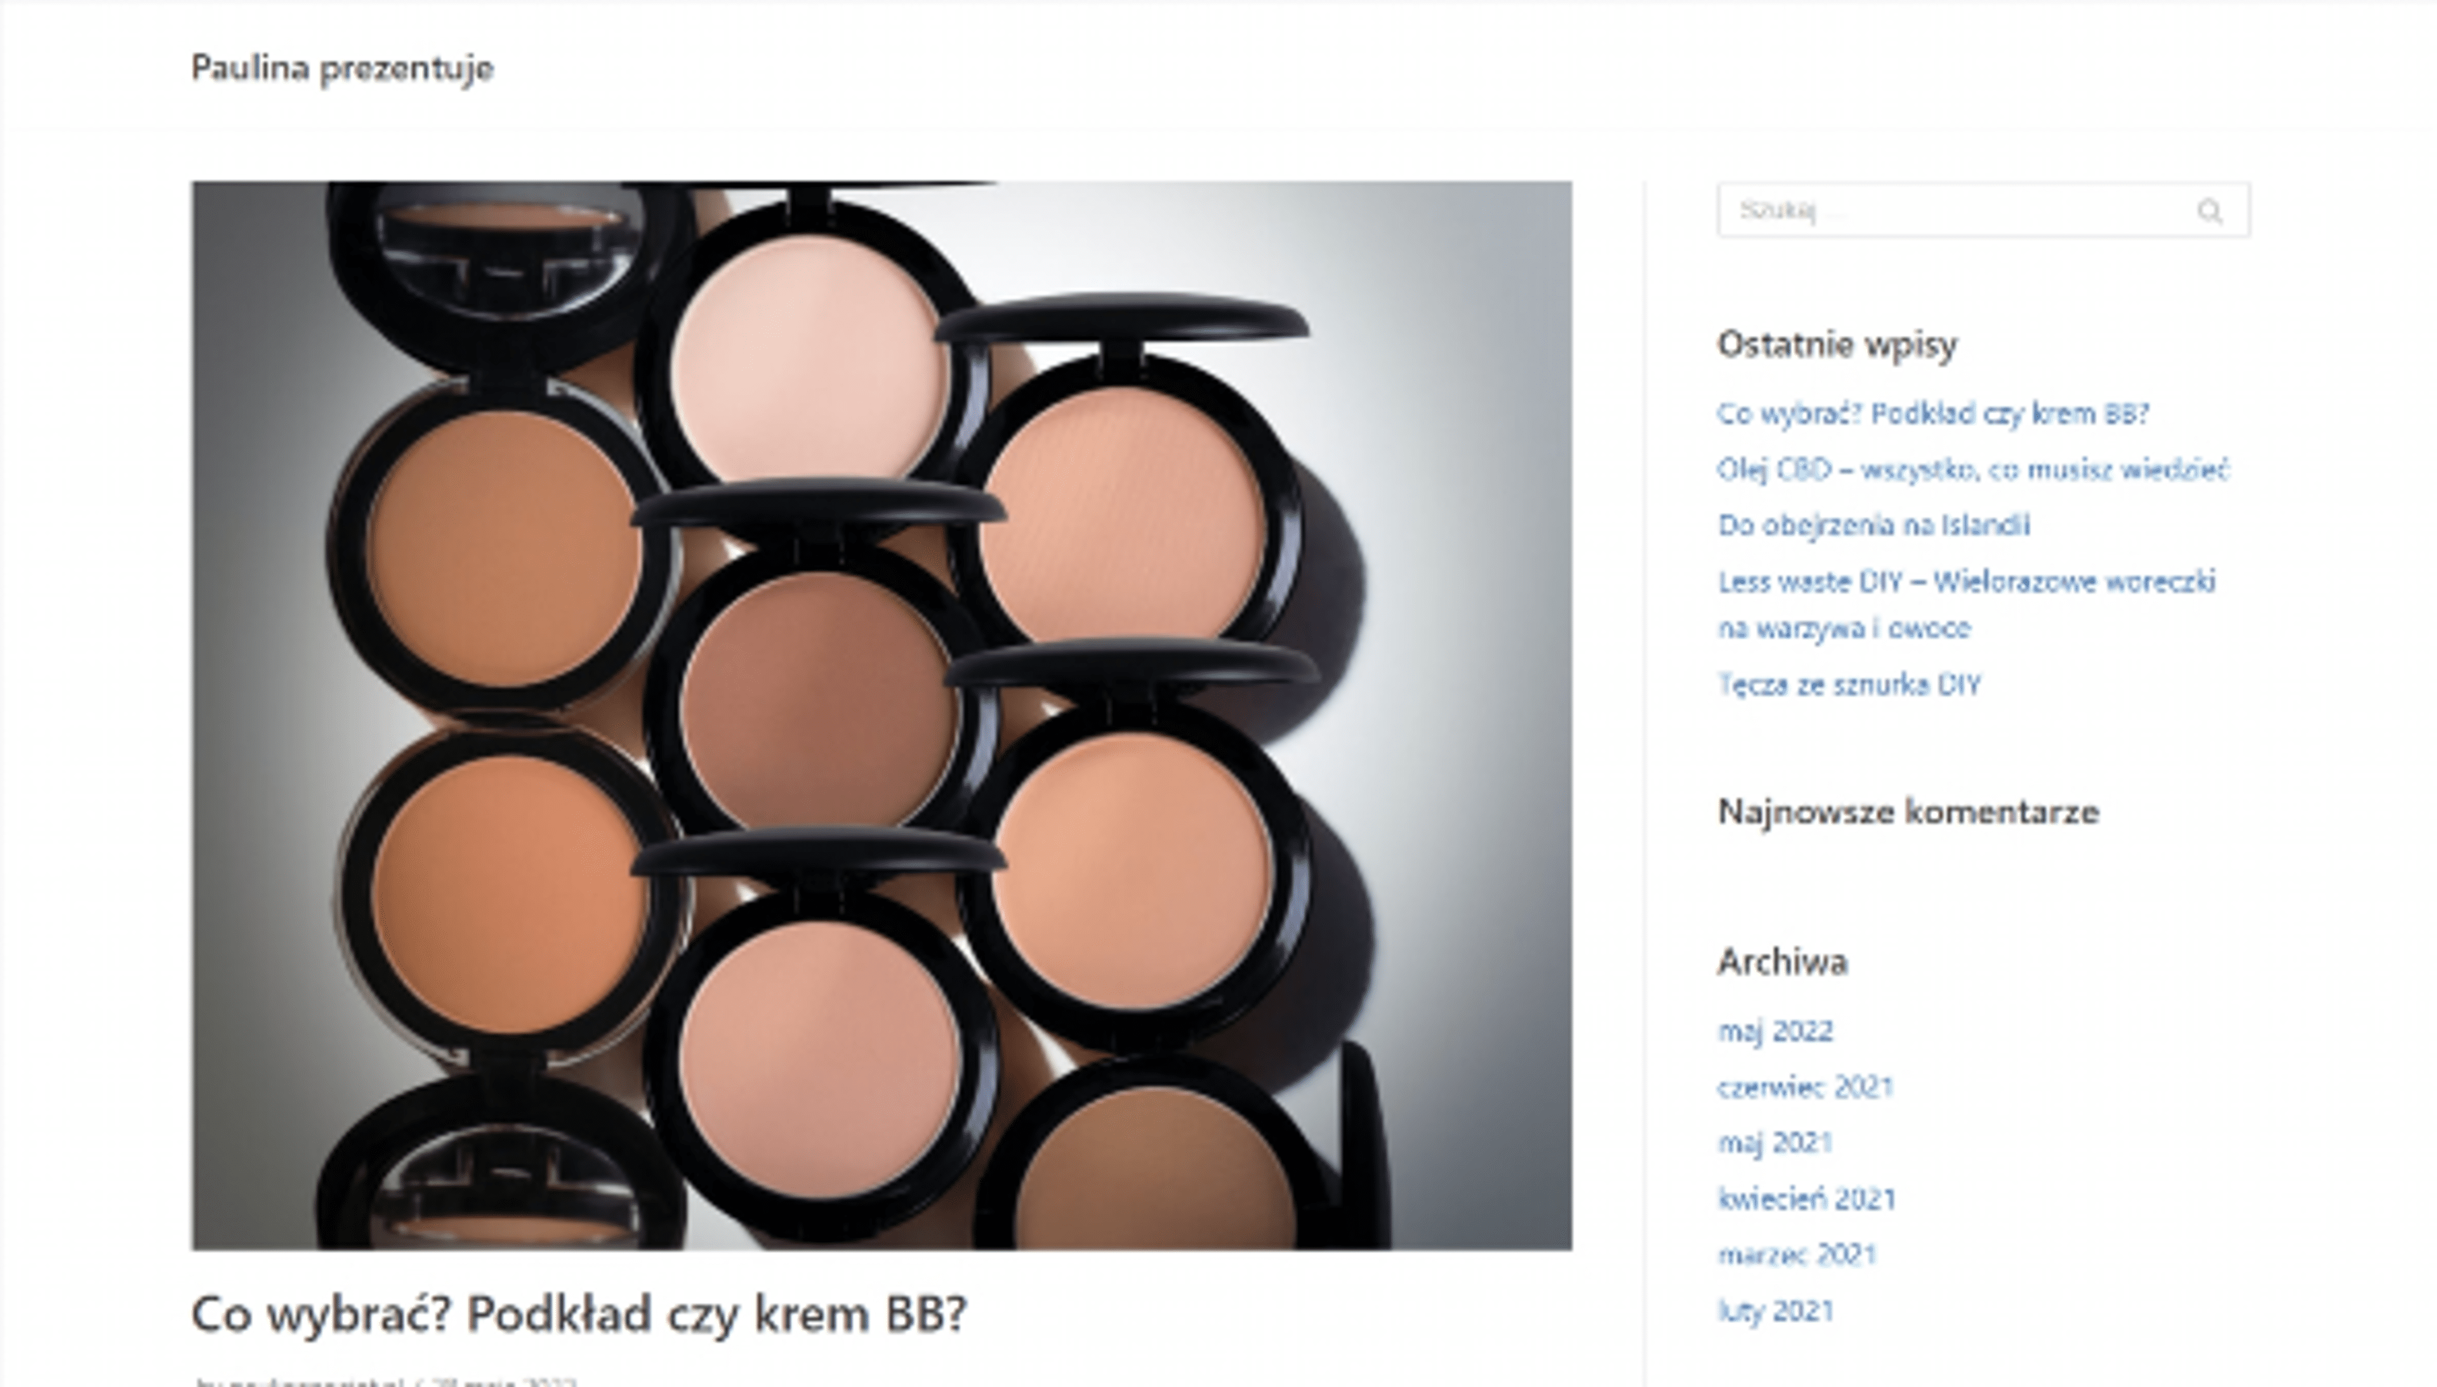Image resolution: width=2437 pixels, height=1387 pixels.
Task: Open Less waste DIY woreczki post
Action: pyautogui.click(x=1966, y=605)
